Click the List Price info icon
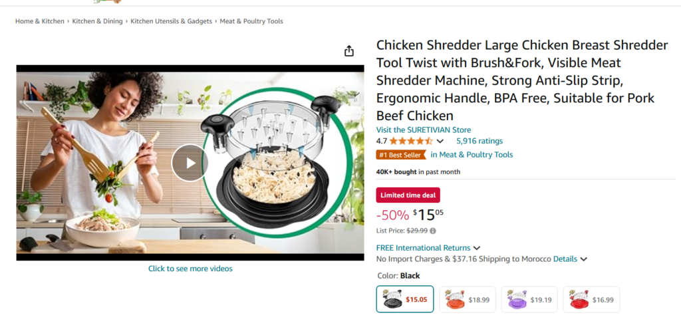This screenshot has height=319, width=681. click(x=432, y=231)
